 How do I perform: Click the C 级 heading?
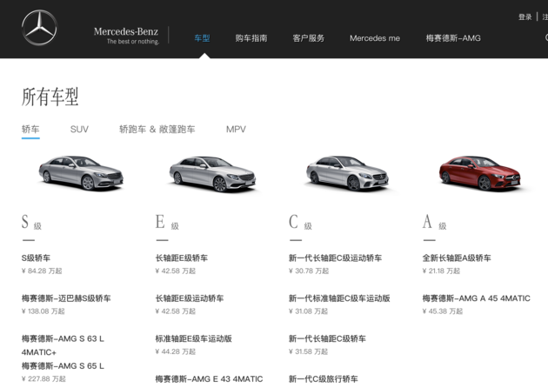tap(300, 223)
